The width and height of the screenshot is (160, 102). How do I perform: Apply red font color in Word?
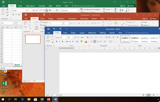[86, 41]
